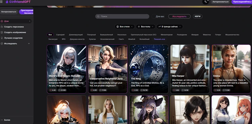Select the Вымышленный category tag

coord(107,35)
